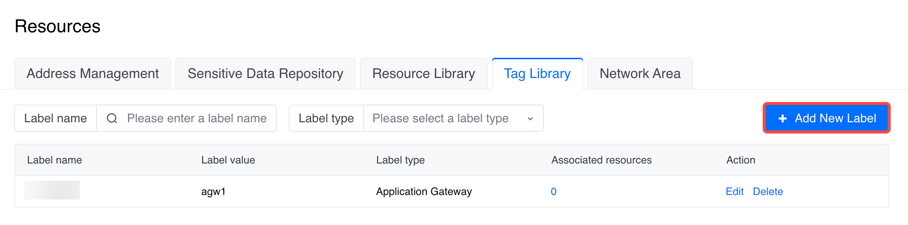Select the Tag Library tab
The image size is (908, 225).
point(537,74)
